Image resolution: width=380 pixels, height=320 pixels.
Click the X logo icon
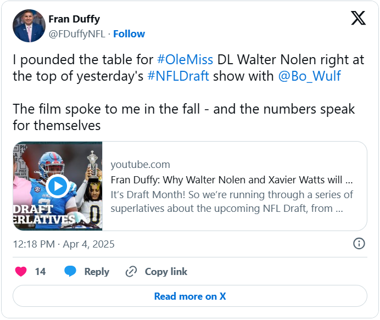click(x=358, y=19)
